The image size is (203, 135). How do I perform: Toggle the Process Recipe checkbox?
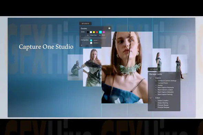click(156, 105)
